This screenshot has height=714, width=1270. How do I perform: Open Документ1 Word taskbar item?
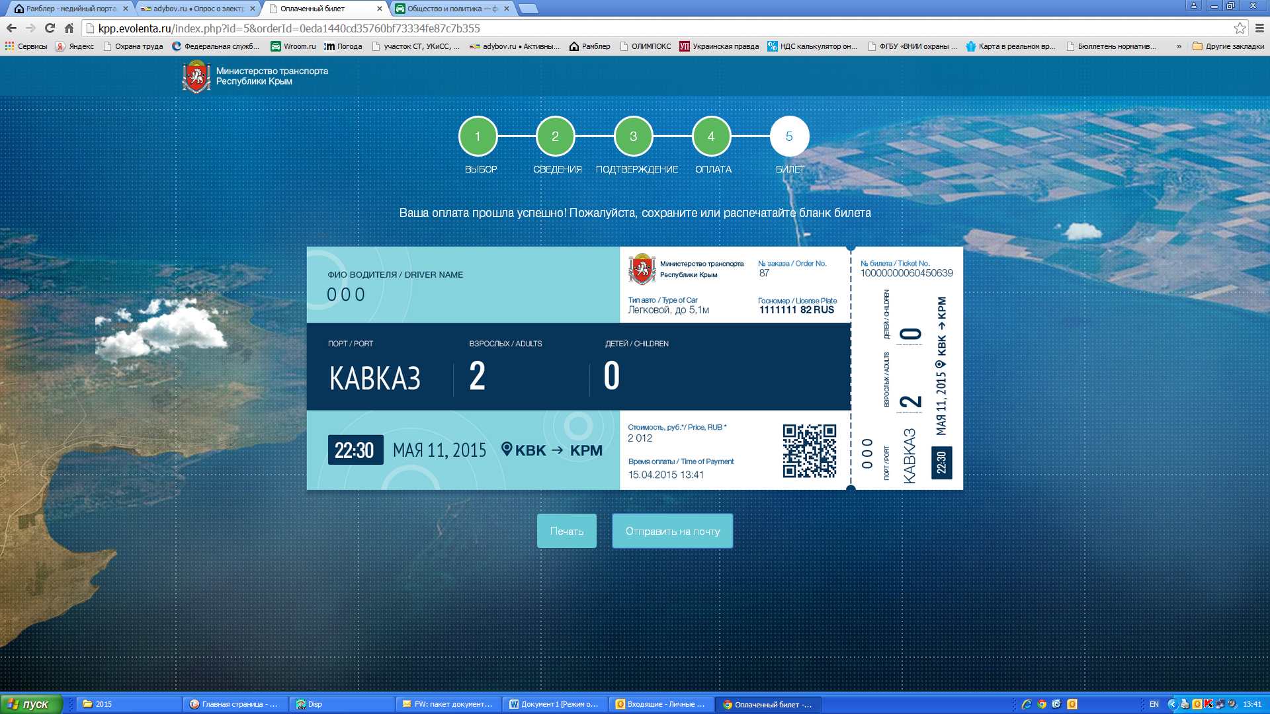pyautogui.click(x=554, y=704)
